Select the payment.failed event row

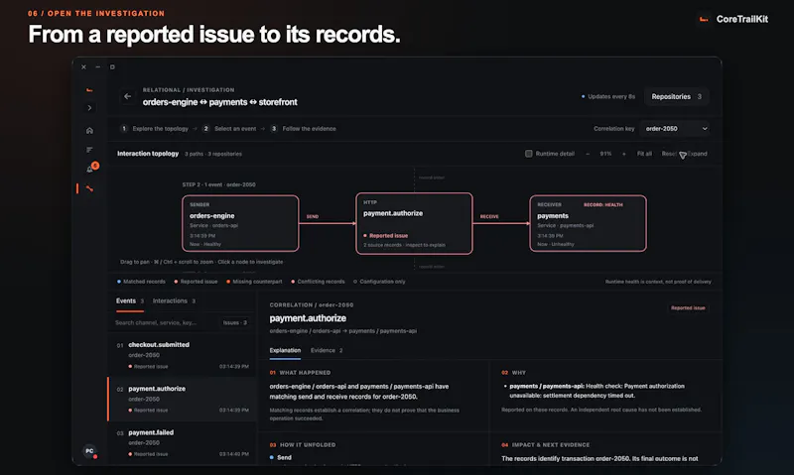pyautogui.click(x=183, y=442)
